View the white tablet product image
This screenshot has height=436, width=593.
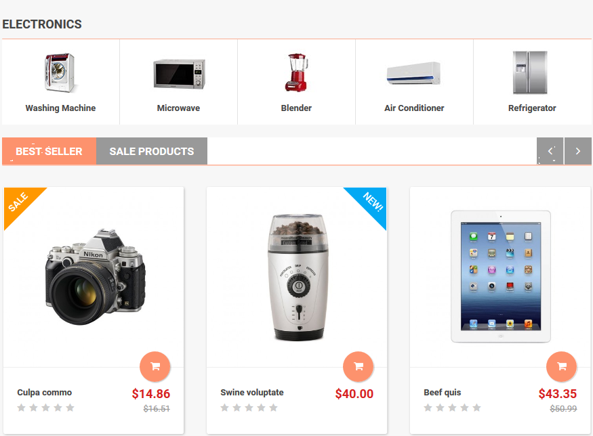[x=501, y=276]
